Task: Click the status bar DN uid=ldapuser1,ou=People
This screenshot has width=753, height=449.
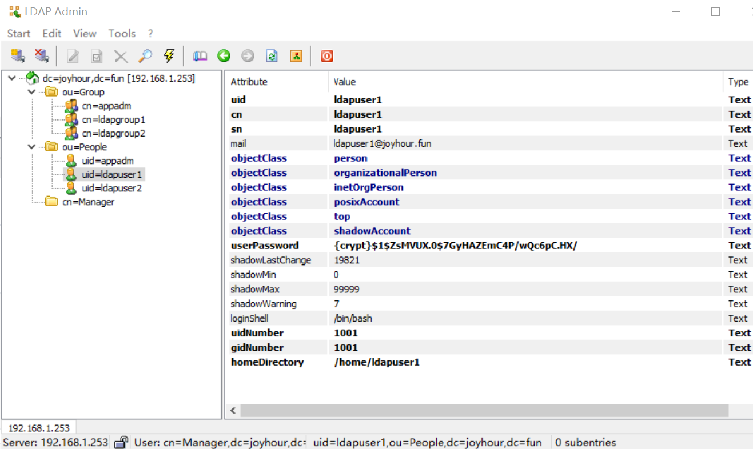Action: point(428,442)
